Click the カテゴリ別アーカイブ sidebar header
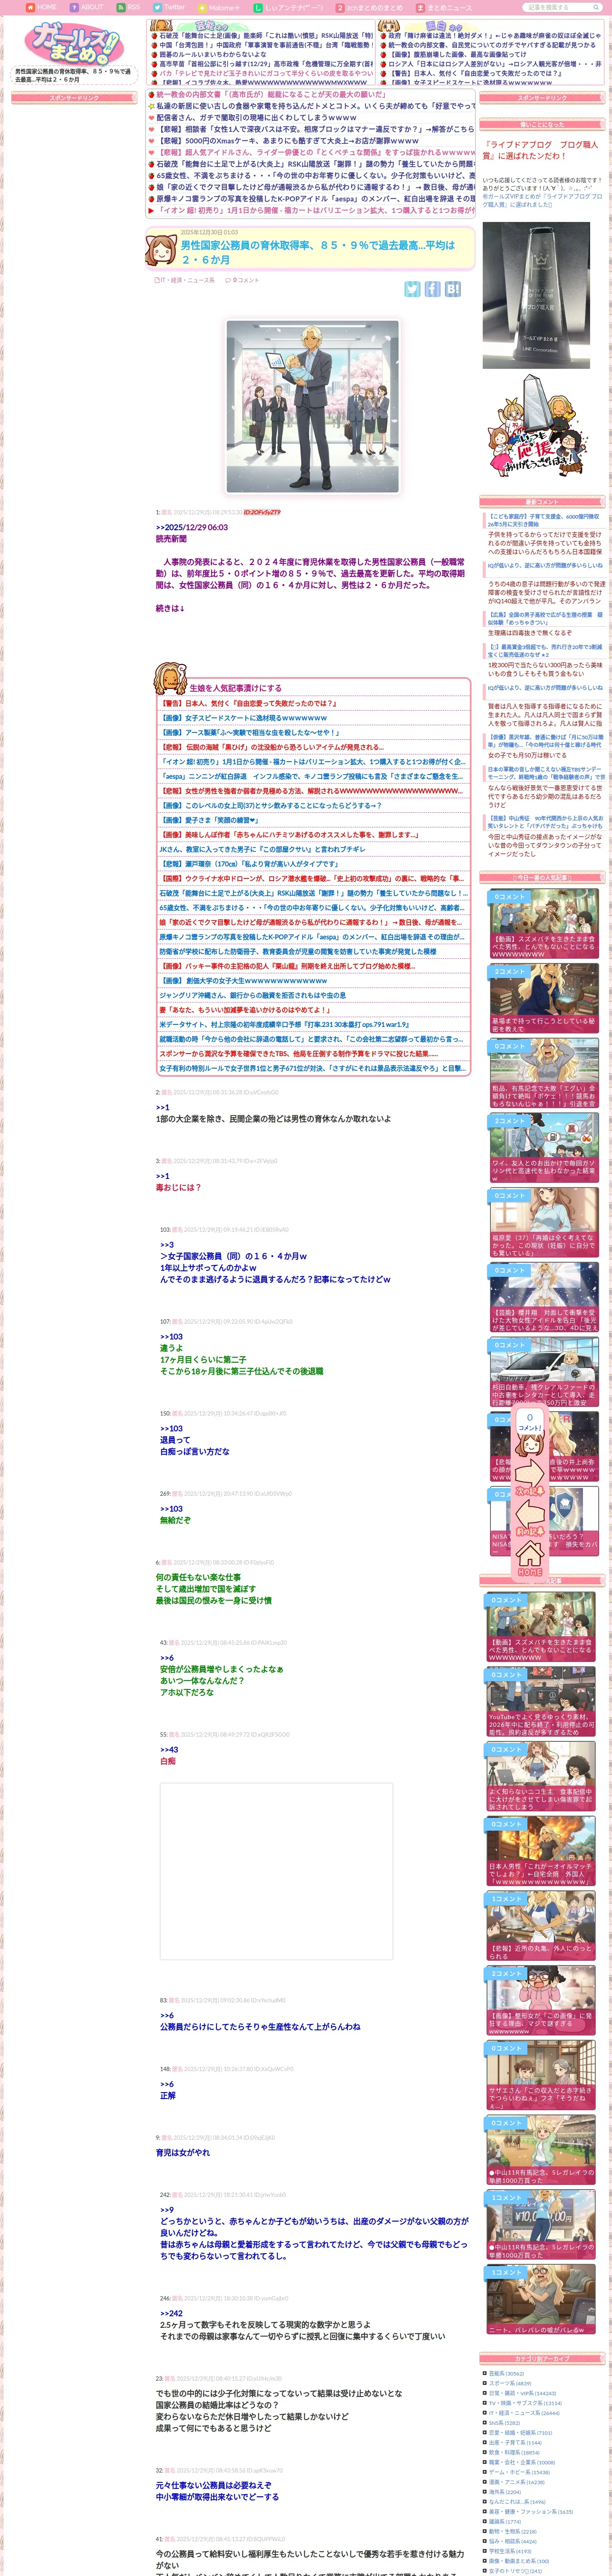This screenshot has height=2576, width=612. pyautogui.click(x=542, y=2359)
